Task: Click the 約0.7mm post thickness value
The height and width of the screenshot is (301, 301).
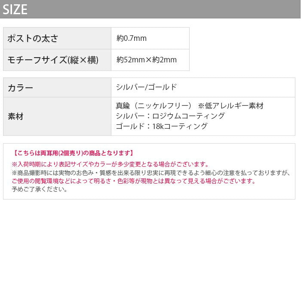Action: [x=132, y=38]
